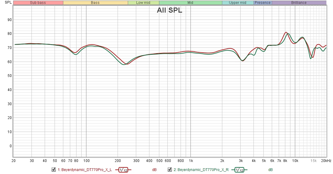Click the SPL axis label

[8, 2]
